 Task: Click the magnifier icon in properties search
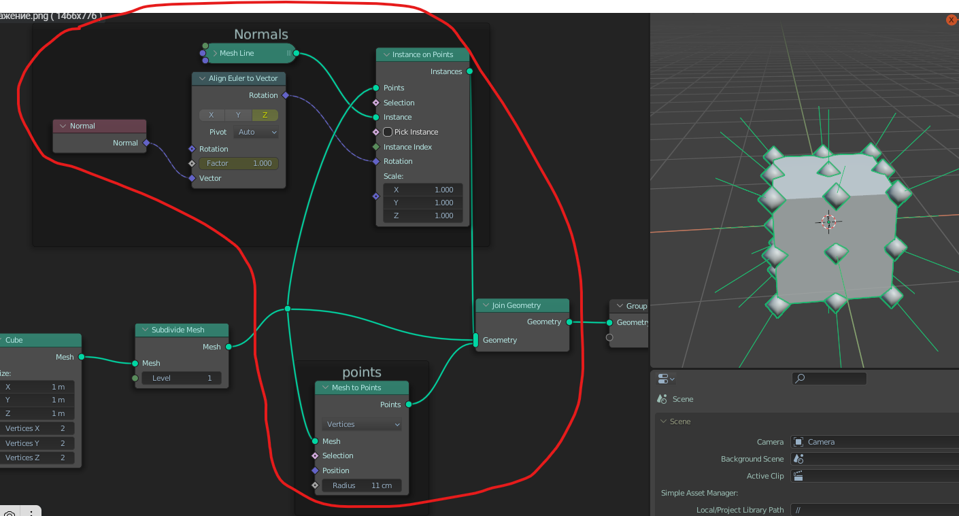pos(801,379)
